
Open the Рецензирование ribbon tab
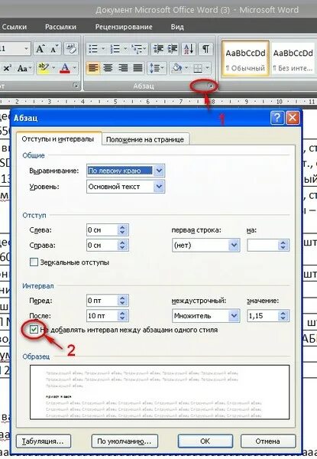coord(124,27)
